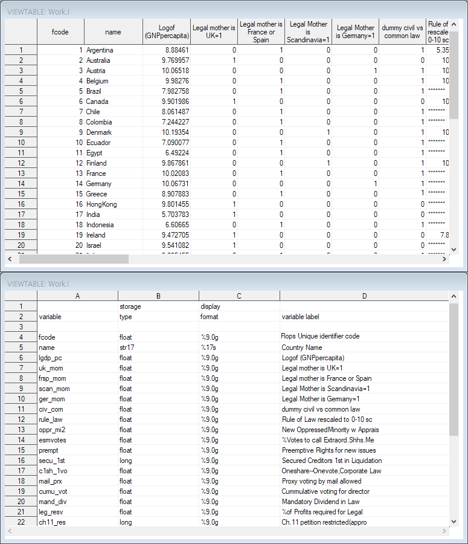Select row 1 header in Work.J table
The height and width of the screenshot is (544, 468).
(x=21, y=50)
